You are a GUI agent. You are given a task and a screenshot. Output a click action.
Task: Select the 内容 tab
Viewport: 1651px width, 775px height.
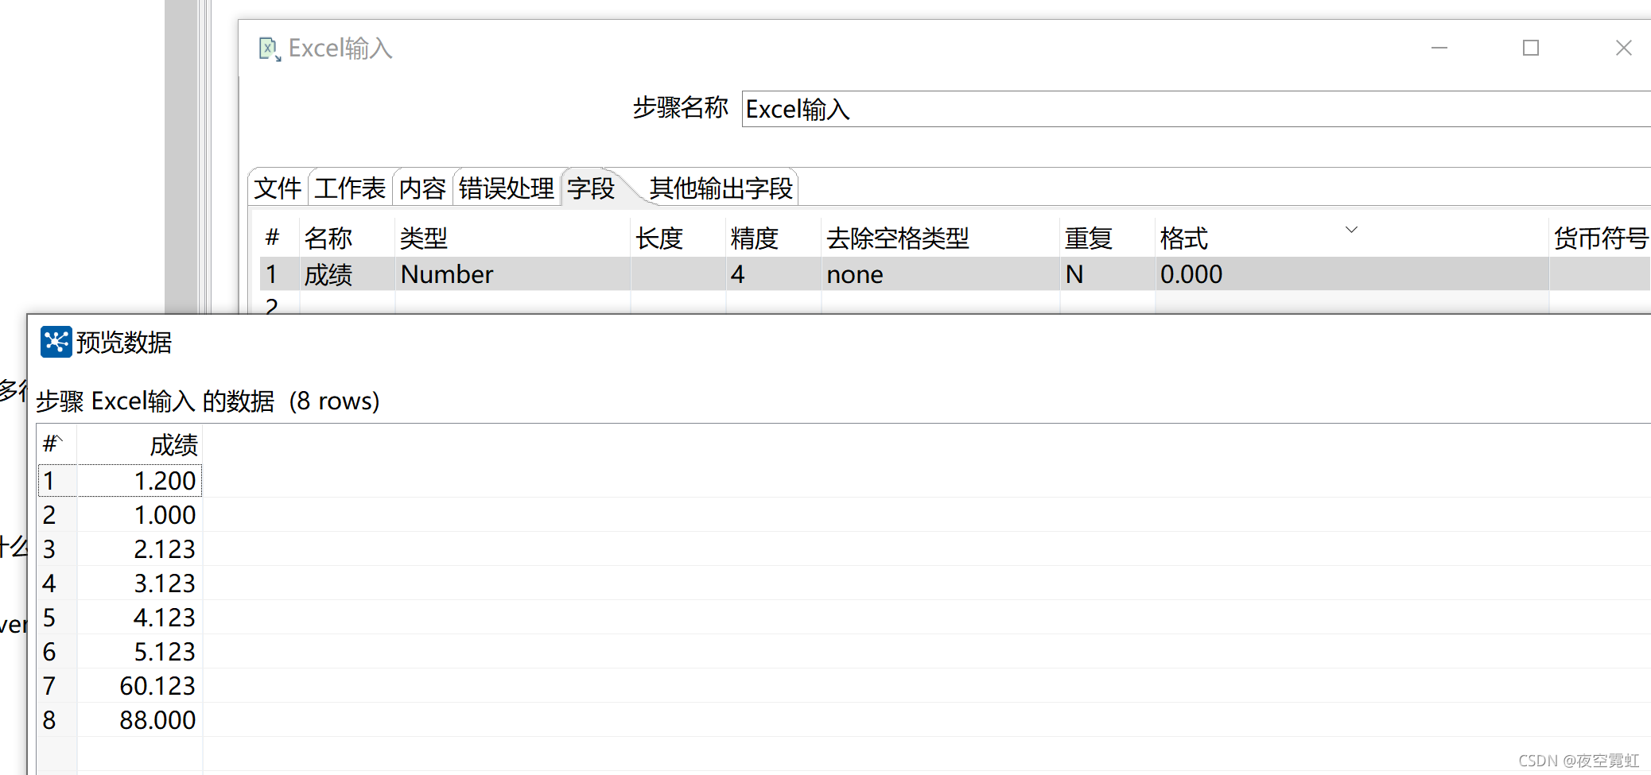[x=422, y=188]
